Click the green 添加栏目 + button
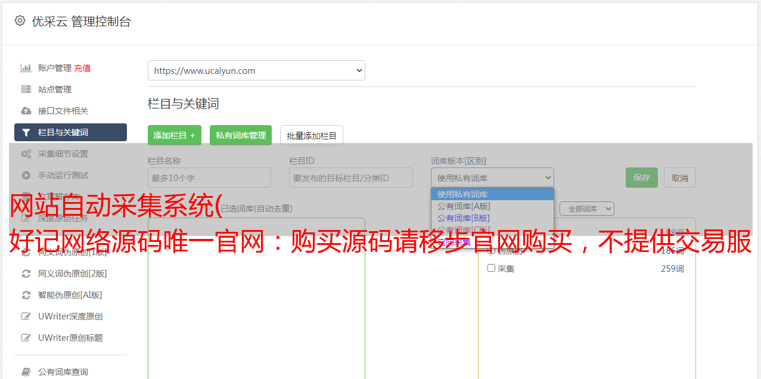 tap(175, 135)
